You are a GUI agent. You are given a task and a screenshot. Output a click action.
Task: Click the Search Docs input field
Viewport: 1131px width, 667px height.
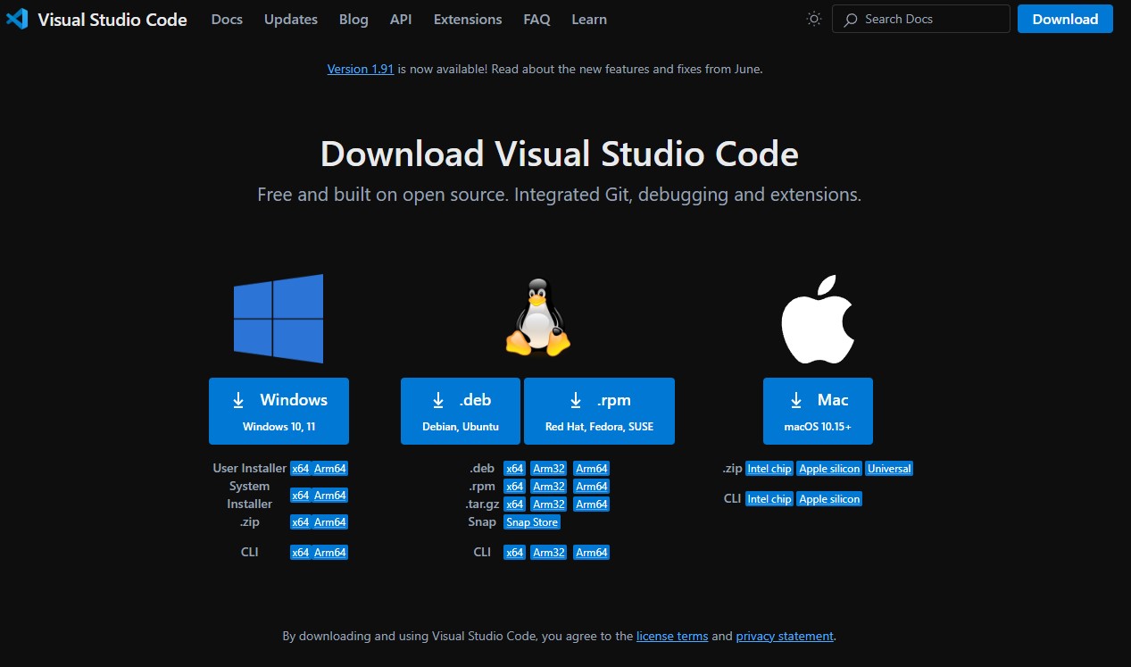coord(921,19)
